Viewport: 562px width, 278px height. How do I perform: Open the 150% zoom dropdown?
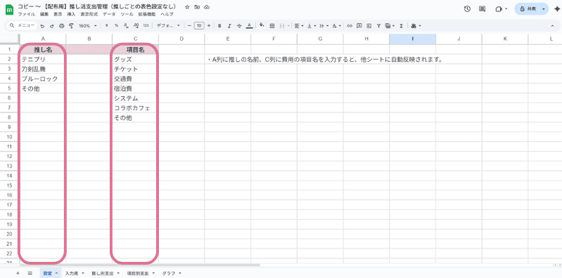(x=88, y=26)
